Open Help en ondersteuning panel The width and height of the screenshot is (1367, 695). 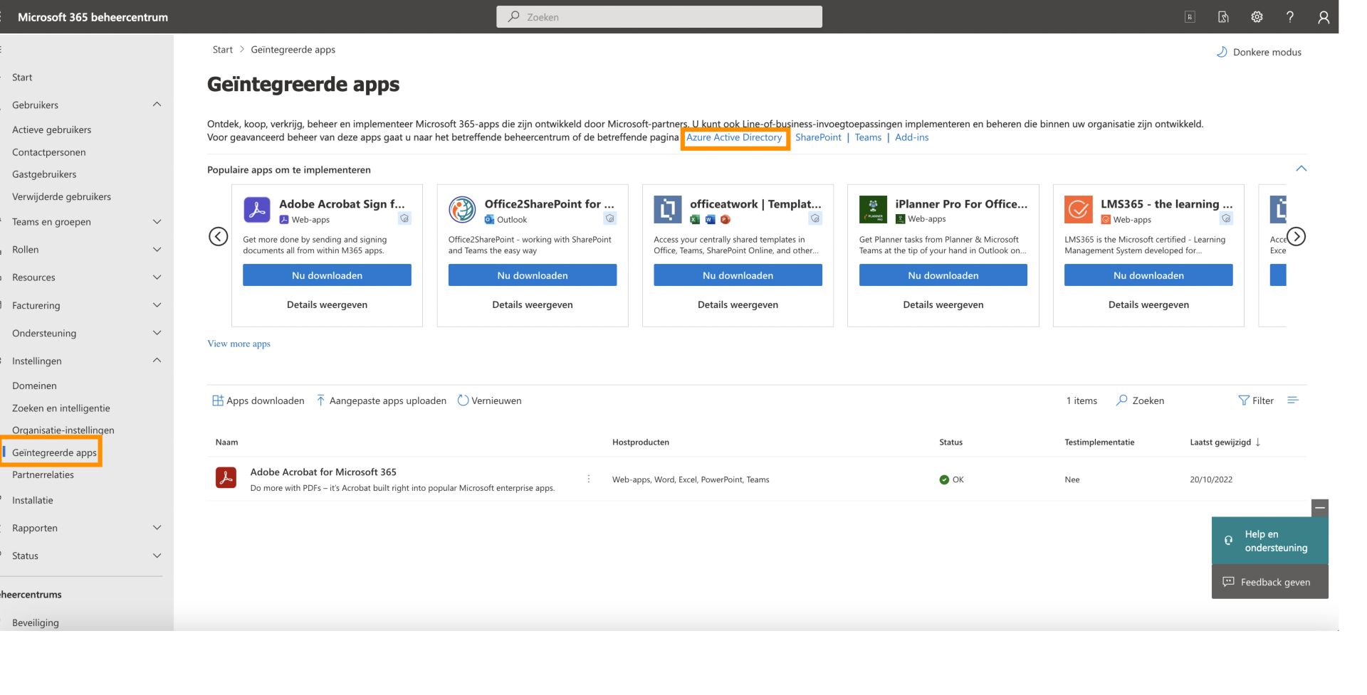pos(1269,541)
